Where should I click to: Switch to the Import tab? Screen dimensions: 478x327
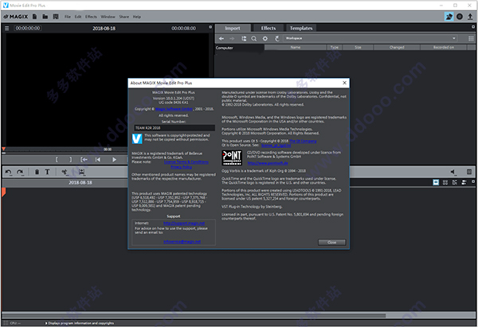[233, 28]
